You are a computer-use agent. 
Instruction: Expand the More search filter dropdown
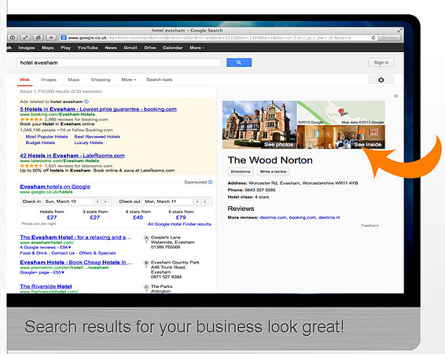click(x=129, y=79)
